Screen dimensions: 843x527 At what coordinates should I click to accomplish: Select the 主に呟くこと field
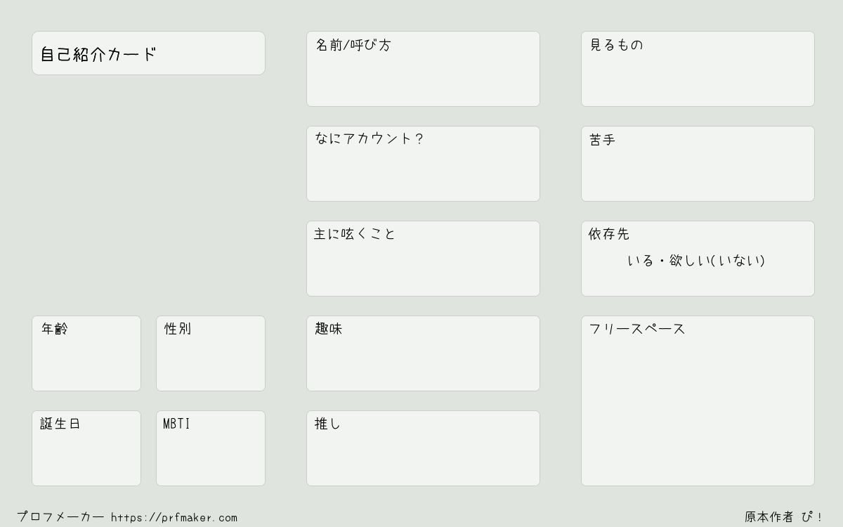(423, 259)
